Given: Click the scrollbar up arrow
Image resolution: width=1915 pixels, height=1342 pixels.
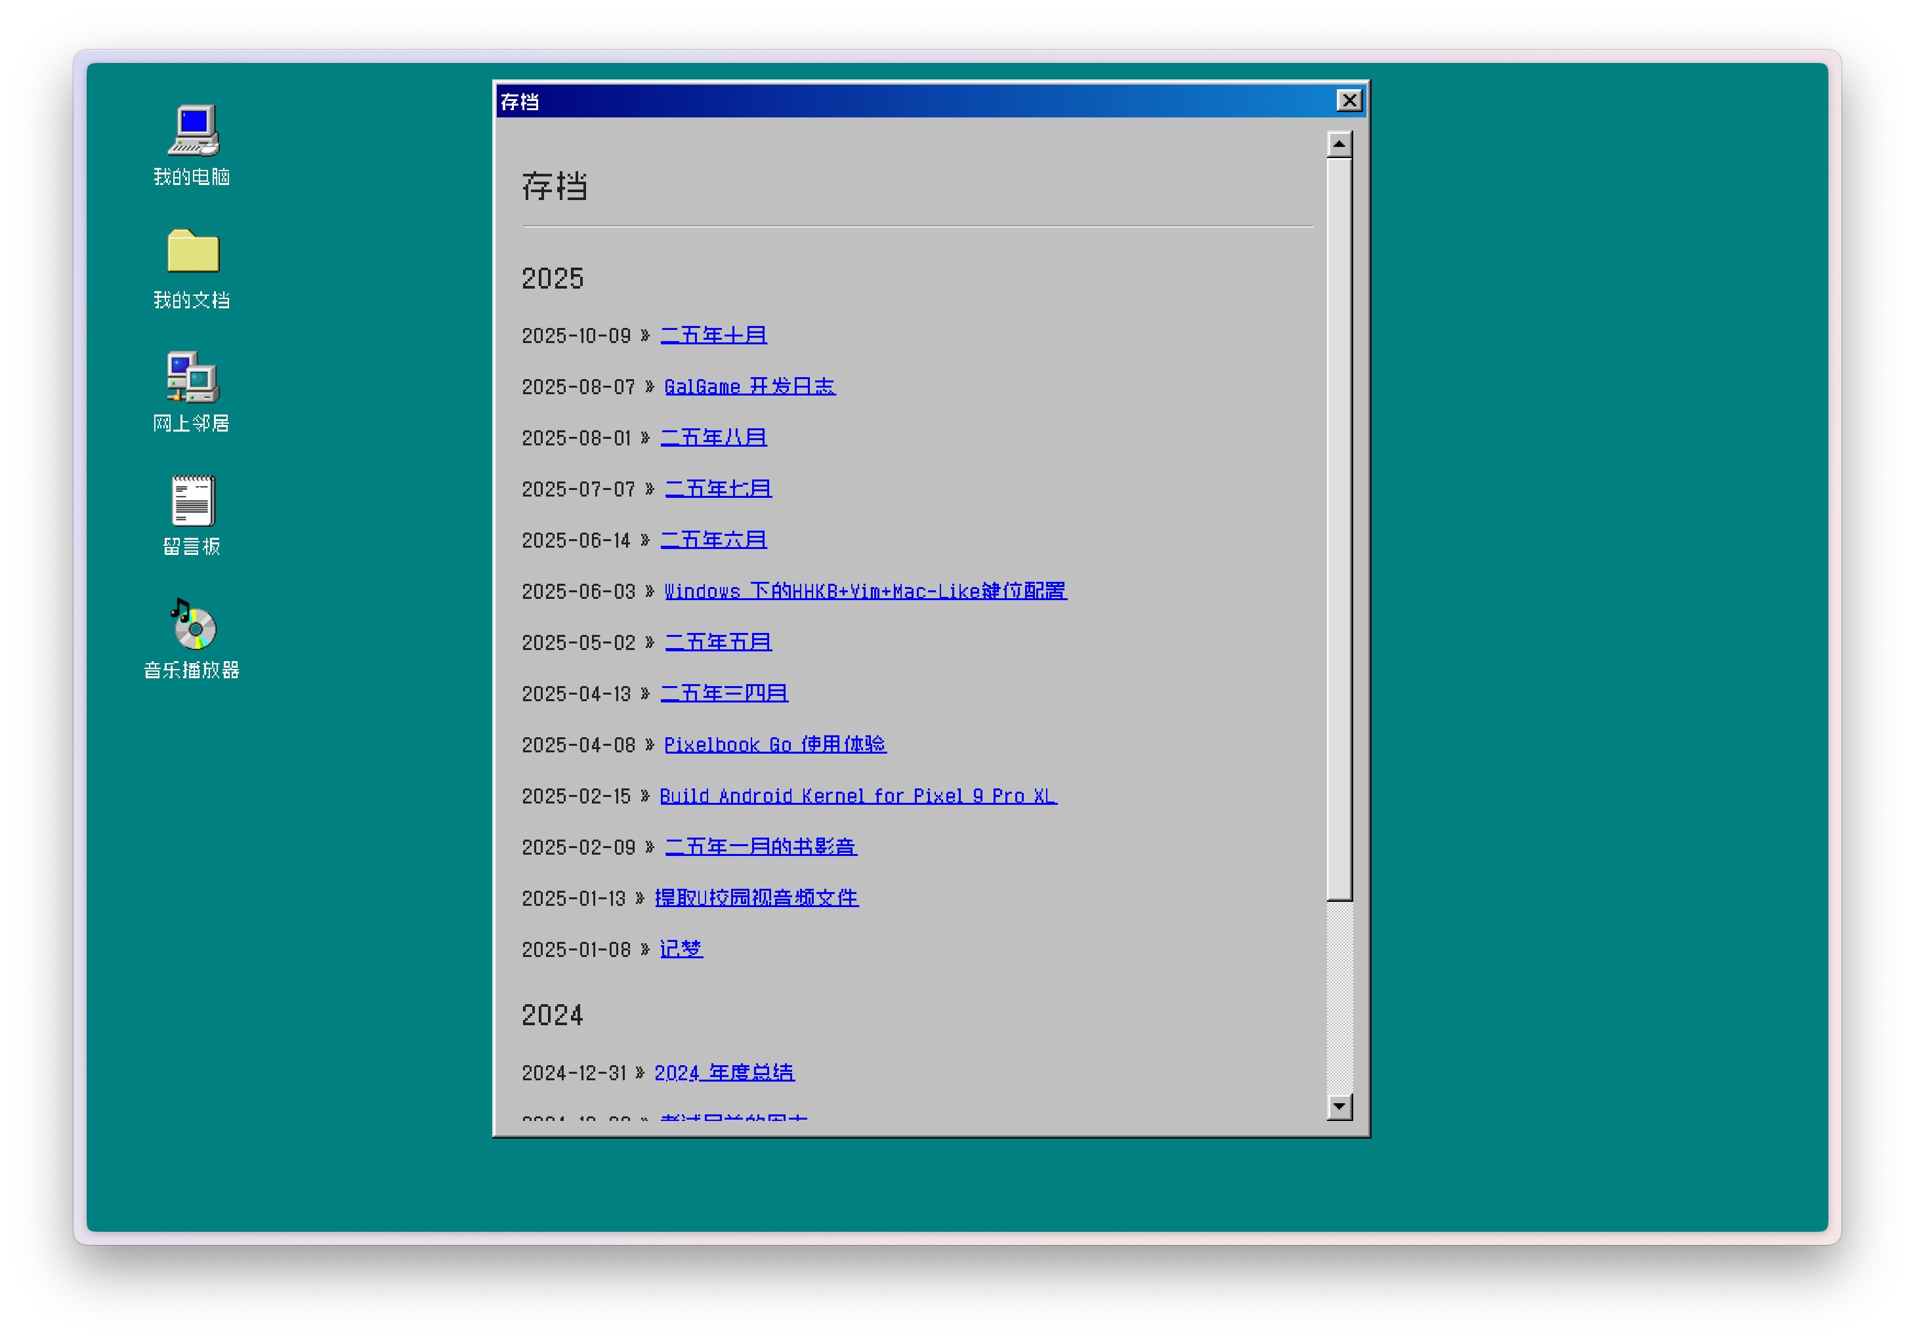Looking at the screenshot, I should pos(1339,144).
